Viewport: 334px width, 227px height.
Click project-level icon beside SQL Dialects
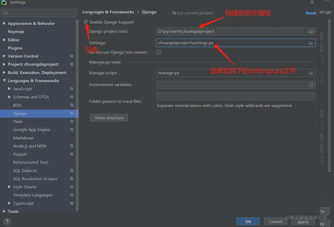click(x=72, y=171)
